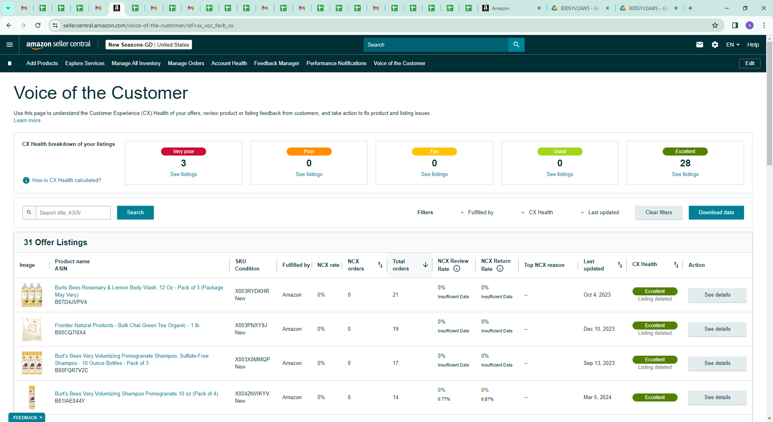
Task: Open the New Seasons-GD marketplace switcher
Action: (149, 45)
